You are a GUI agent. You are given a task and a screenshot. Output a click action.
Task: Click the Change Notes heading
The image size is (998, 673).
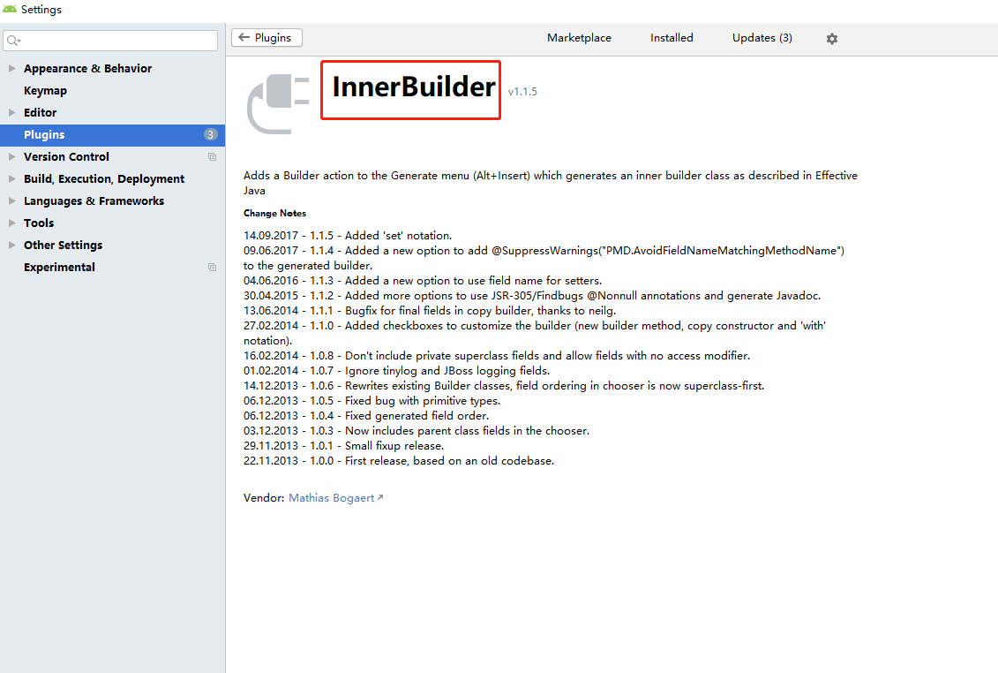tap(275, 214)
